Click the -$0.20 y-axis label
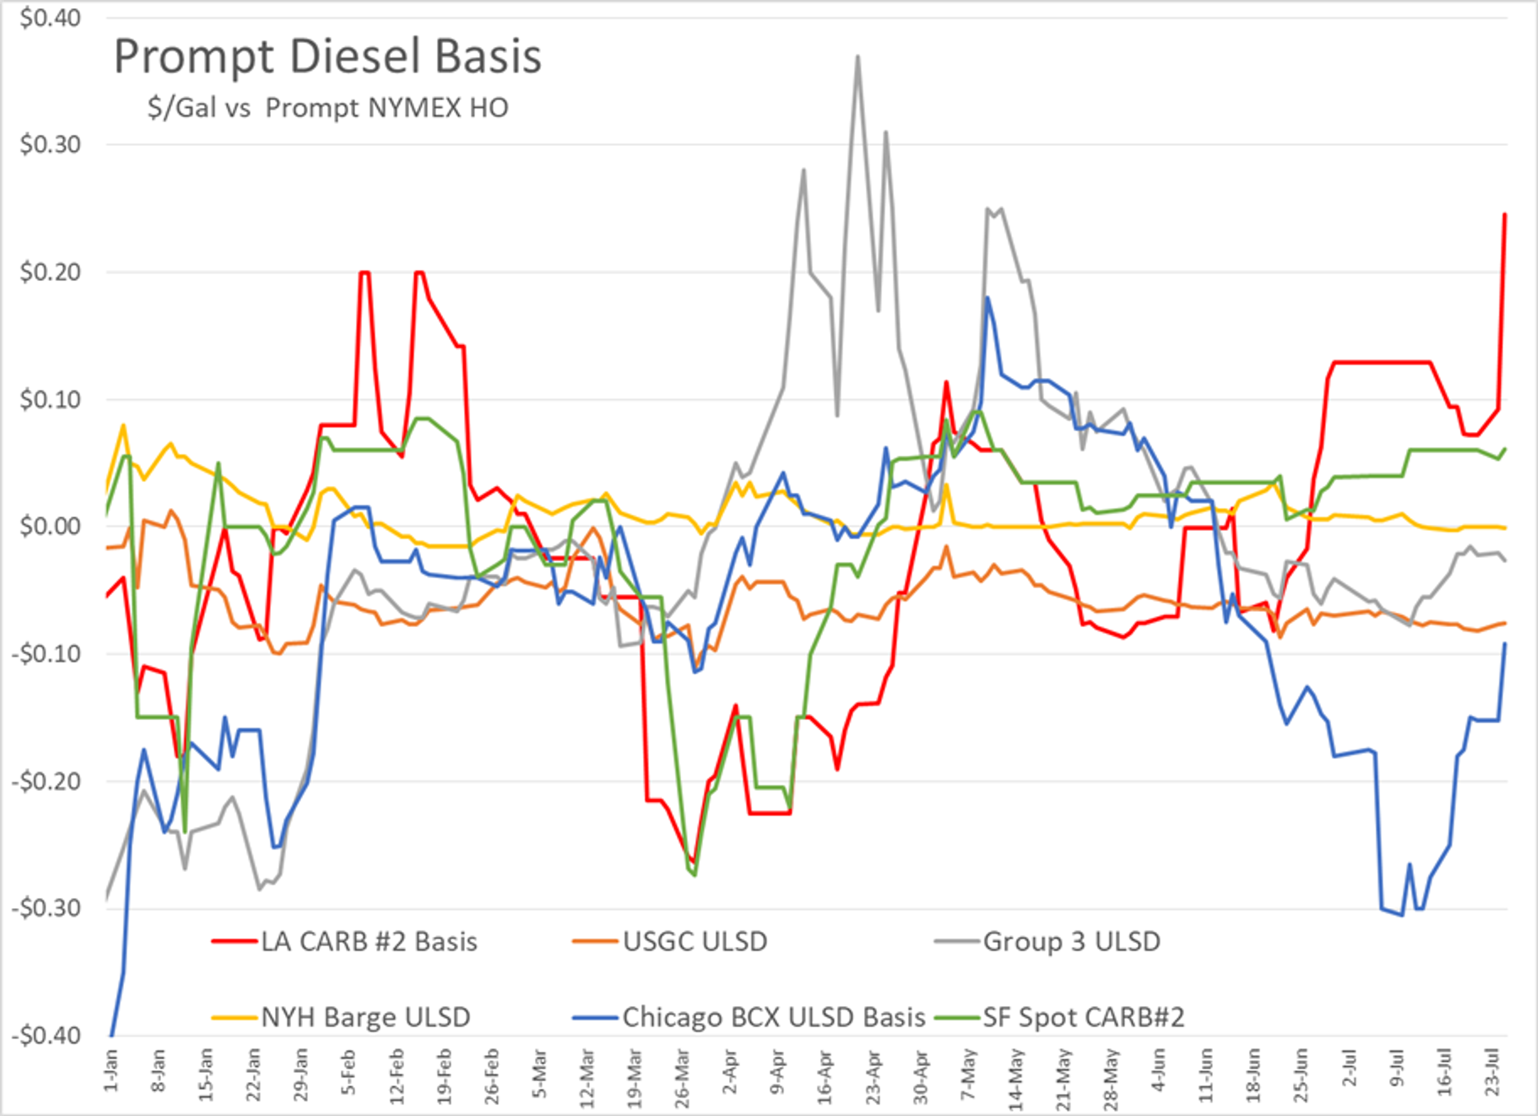The image size is (1538, 1116). tap(46, 782)
